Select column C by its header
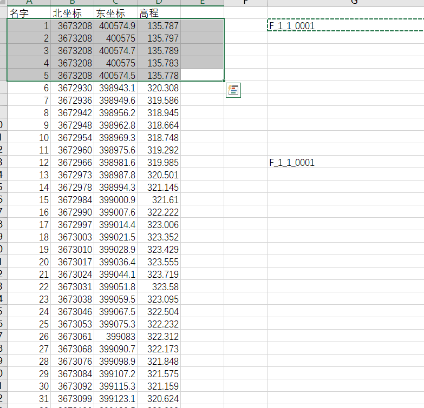 (115, 2)
